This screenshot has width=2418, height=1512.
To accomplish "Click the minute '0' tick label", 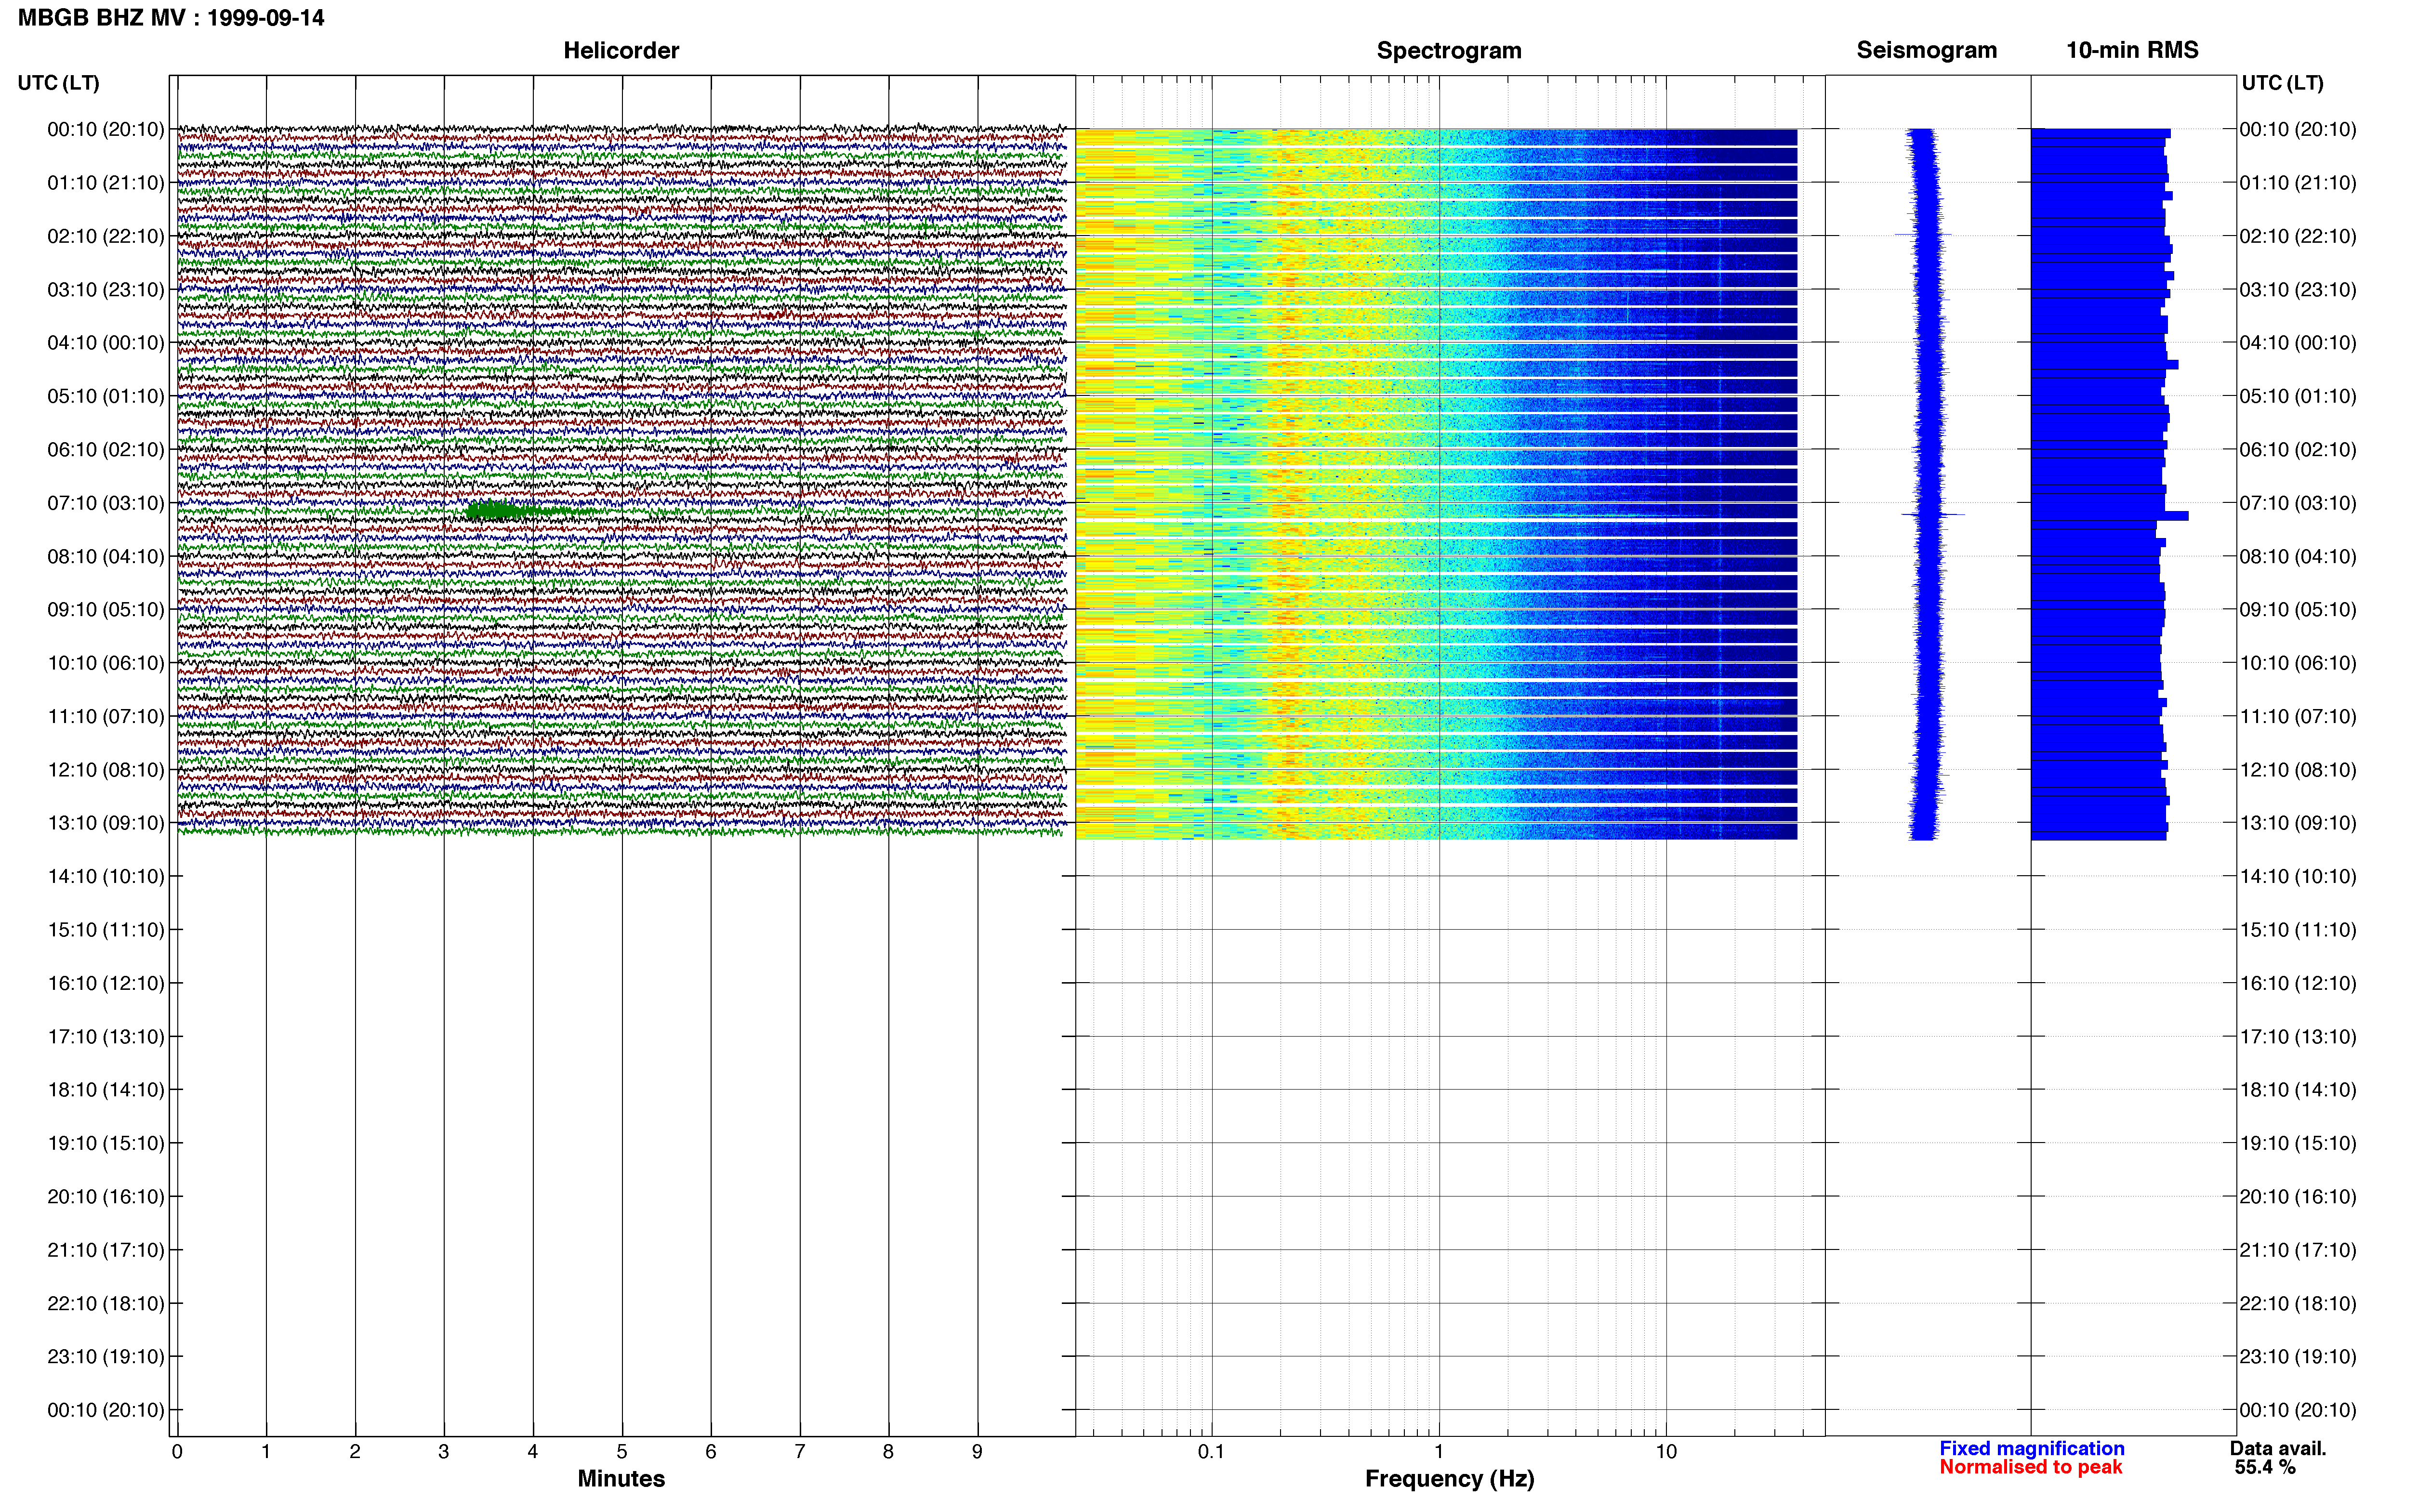I will pyautogui.click(x=177, y=1451).
